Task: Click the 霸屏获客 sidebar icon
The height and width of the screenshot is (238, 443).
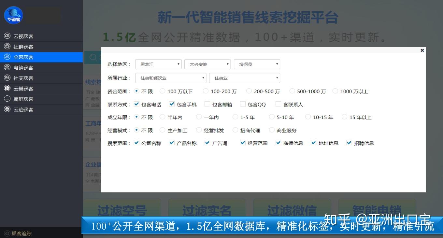Action: pos(7,99)
